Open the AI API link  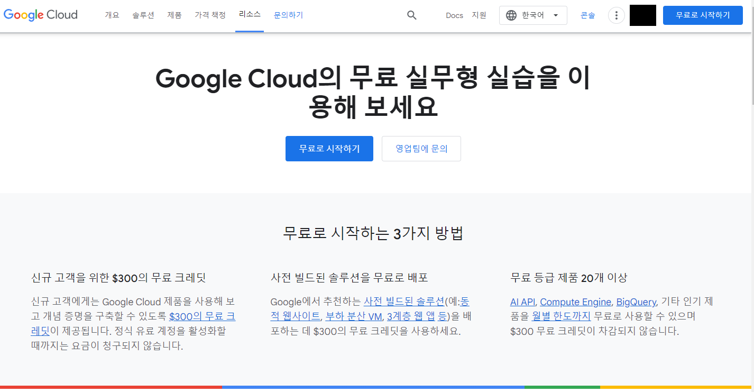coord(522,302)
